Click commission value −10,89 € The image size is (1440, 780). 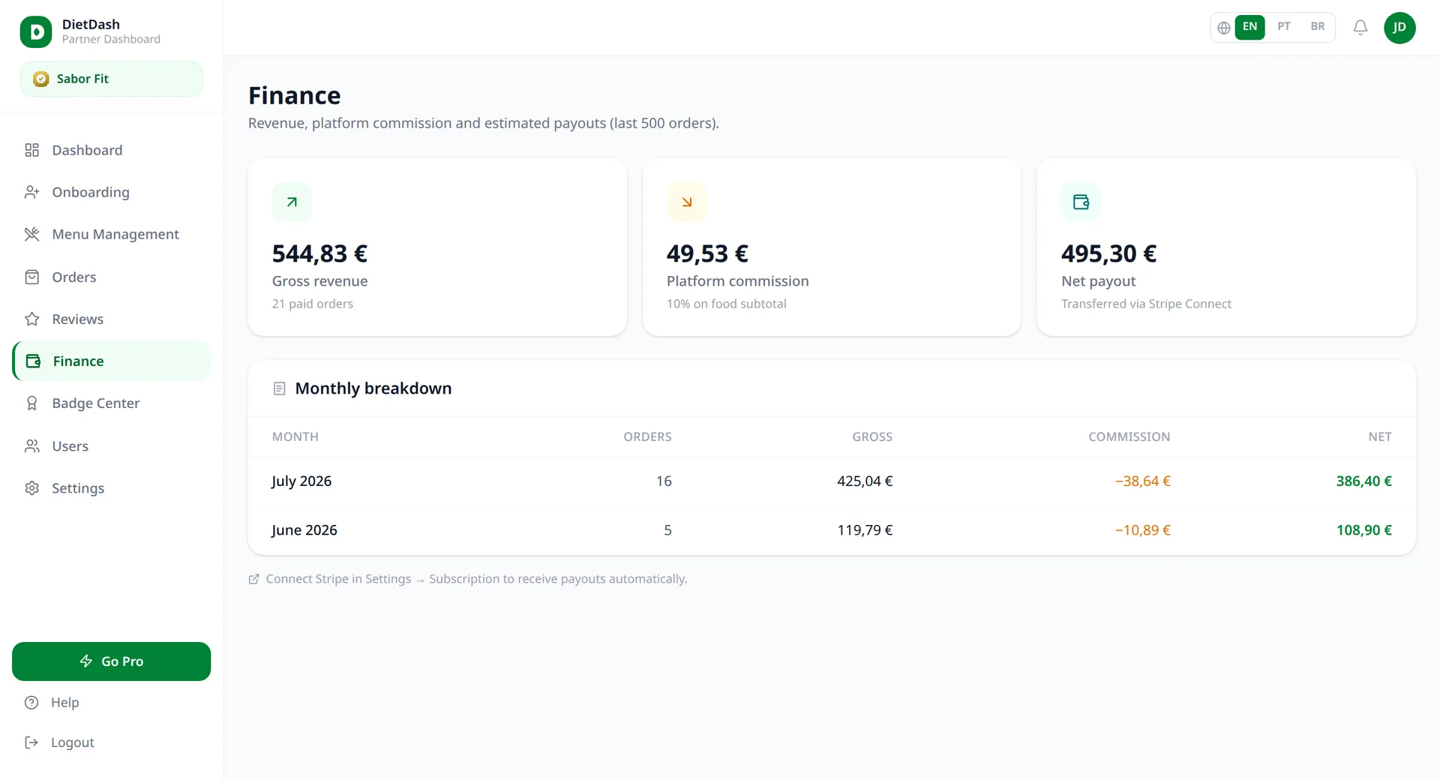click(x=1142, y=529)
